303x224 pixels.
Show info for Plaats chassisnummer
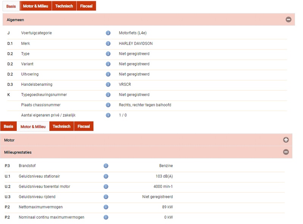pyautogui.click(x=108, y=105)
